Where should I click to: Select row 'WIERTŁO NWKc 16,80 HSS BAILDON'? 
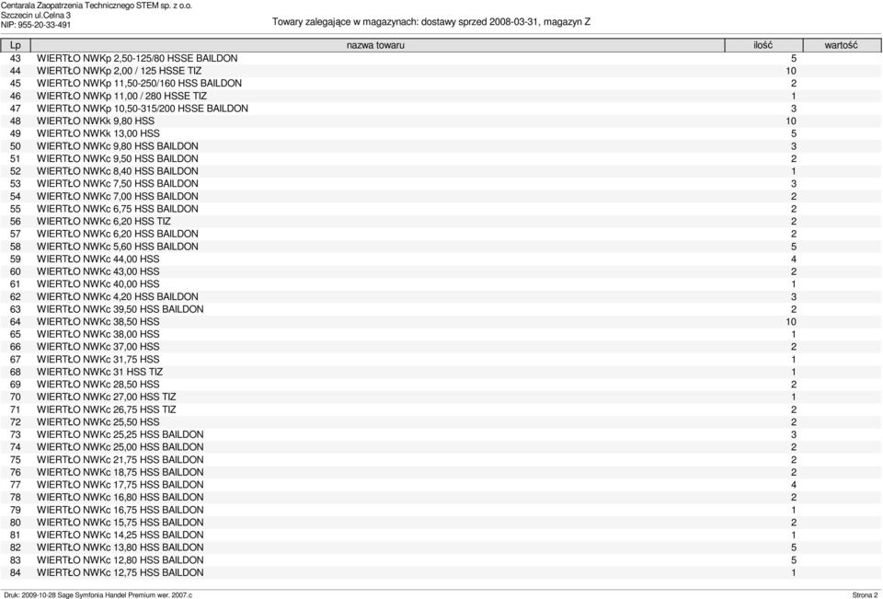[x=441, y=498]
